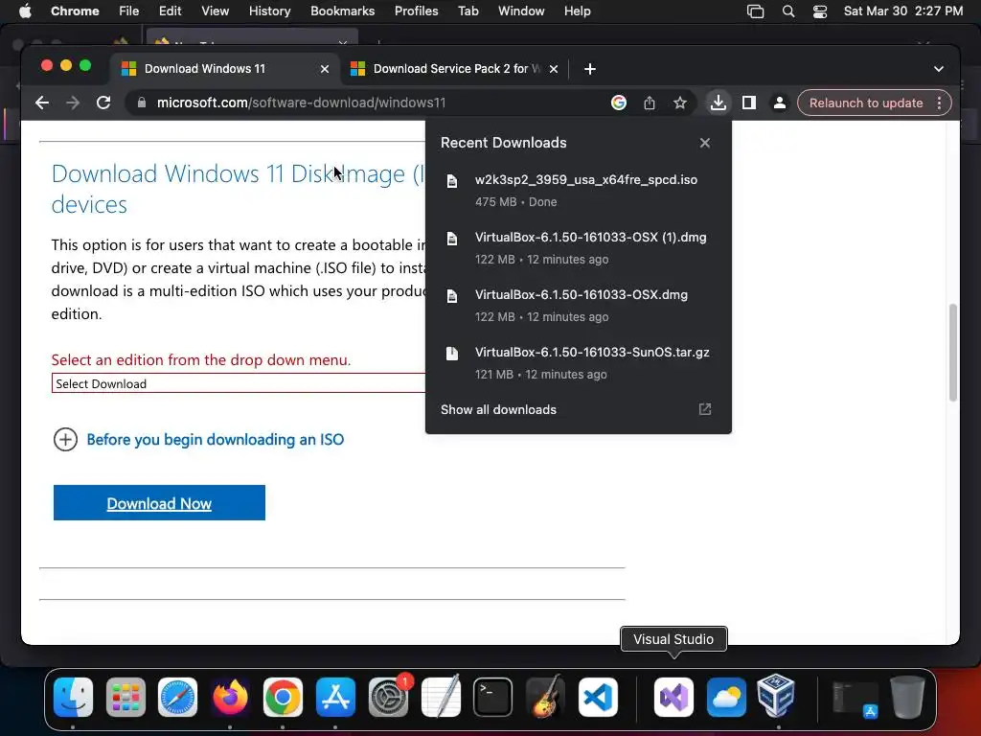
Task: Open the Bookmarks menu
Action: click(342, 11)
